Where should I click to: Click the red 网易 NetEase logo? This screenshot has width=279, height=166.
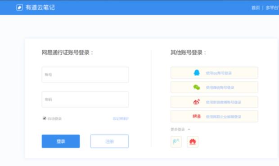[x=197, y=116]
